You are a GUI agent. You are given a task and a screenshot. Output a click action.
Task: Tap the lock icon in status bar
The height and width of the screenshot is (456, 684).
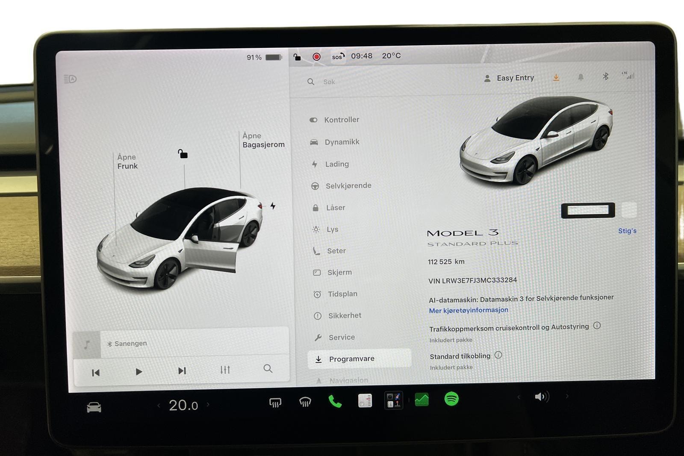(x=297, y=57)
